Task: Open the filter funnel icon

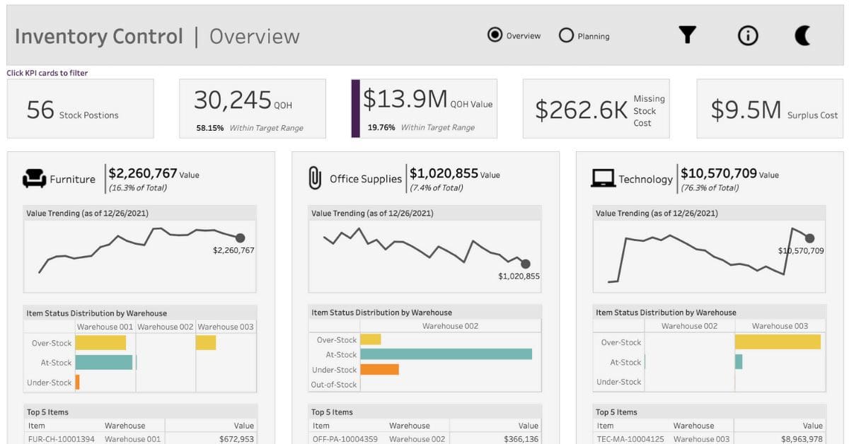Action: click(687, 35)
